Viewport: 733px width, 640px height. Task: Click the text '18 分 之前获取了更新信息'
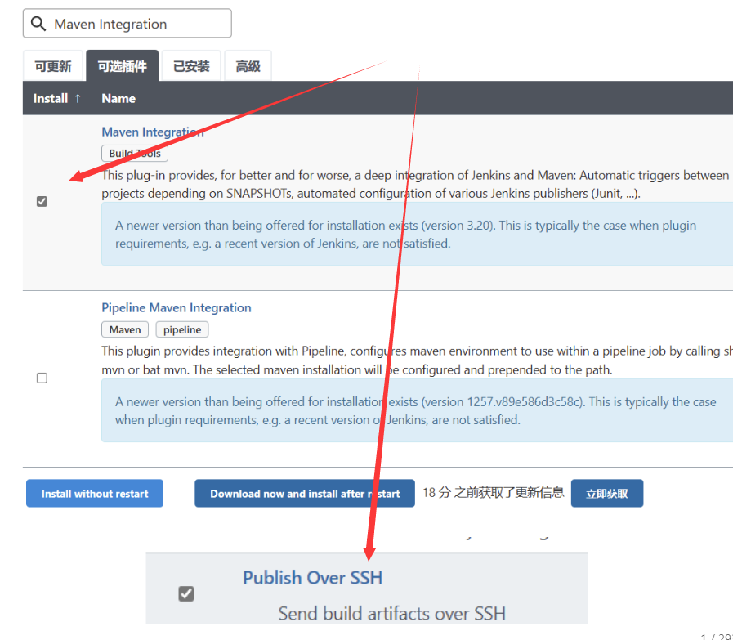click(x=494, y=493)
